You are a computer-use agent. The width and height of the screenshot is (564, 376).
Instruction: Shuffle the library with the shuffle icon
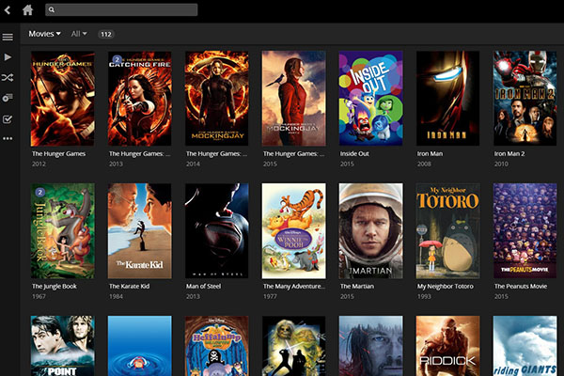8,77
